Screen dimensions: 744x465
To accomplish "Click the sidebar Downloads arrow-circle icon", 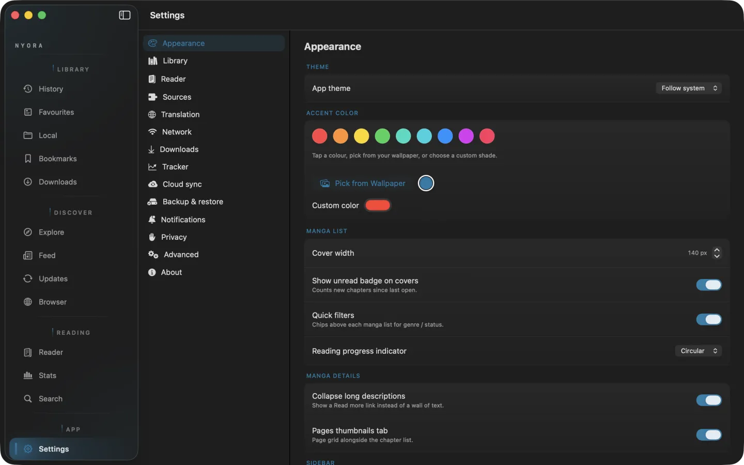I will tap(28, 182).
